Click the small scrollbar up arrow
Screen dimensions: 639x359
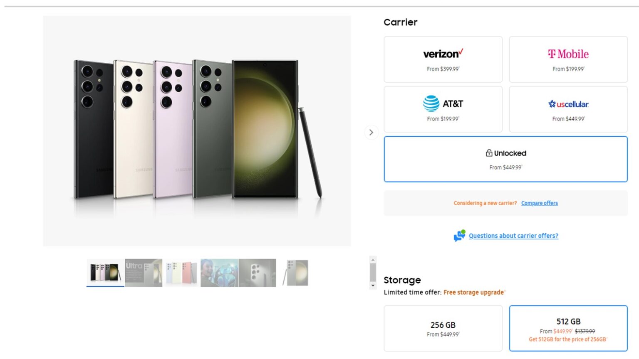[x=373, y=260]
